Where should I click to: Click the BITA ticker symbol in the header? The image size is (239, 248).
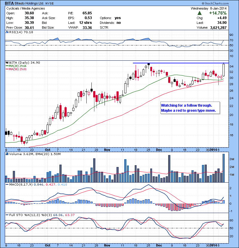point(9,3)
